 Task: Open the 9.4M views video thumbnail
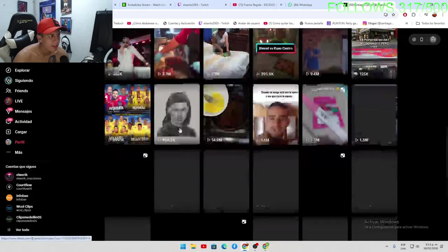tap(325, 54)
